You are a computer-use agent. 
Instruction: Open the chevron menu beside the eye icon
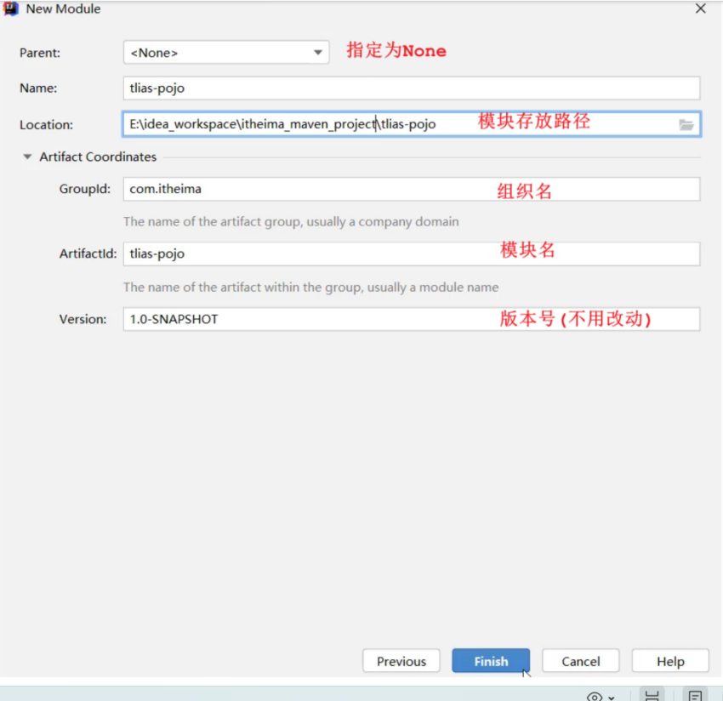coord(612,697)
